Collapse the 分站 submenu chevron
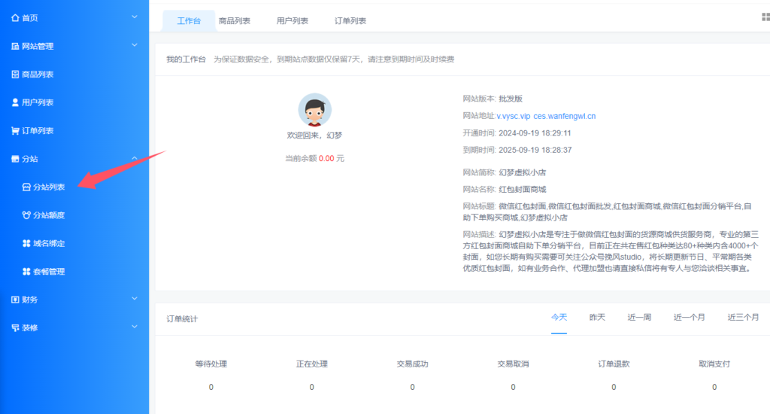The width and height of the screenshot is (770, 414). 135,158
